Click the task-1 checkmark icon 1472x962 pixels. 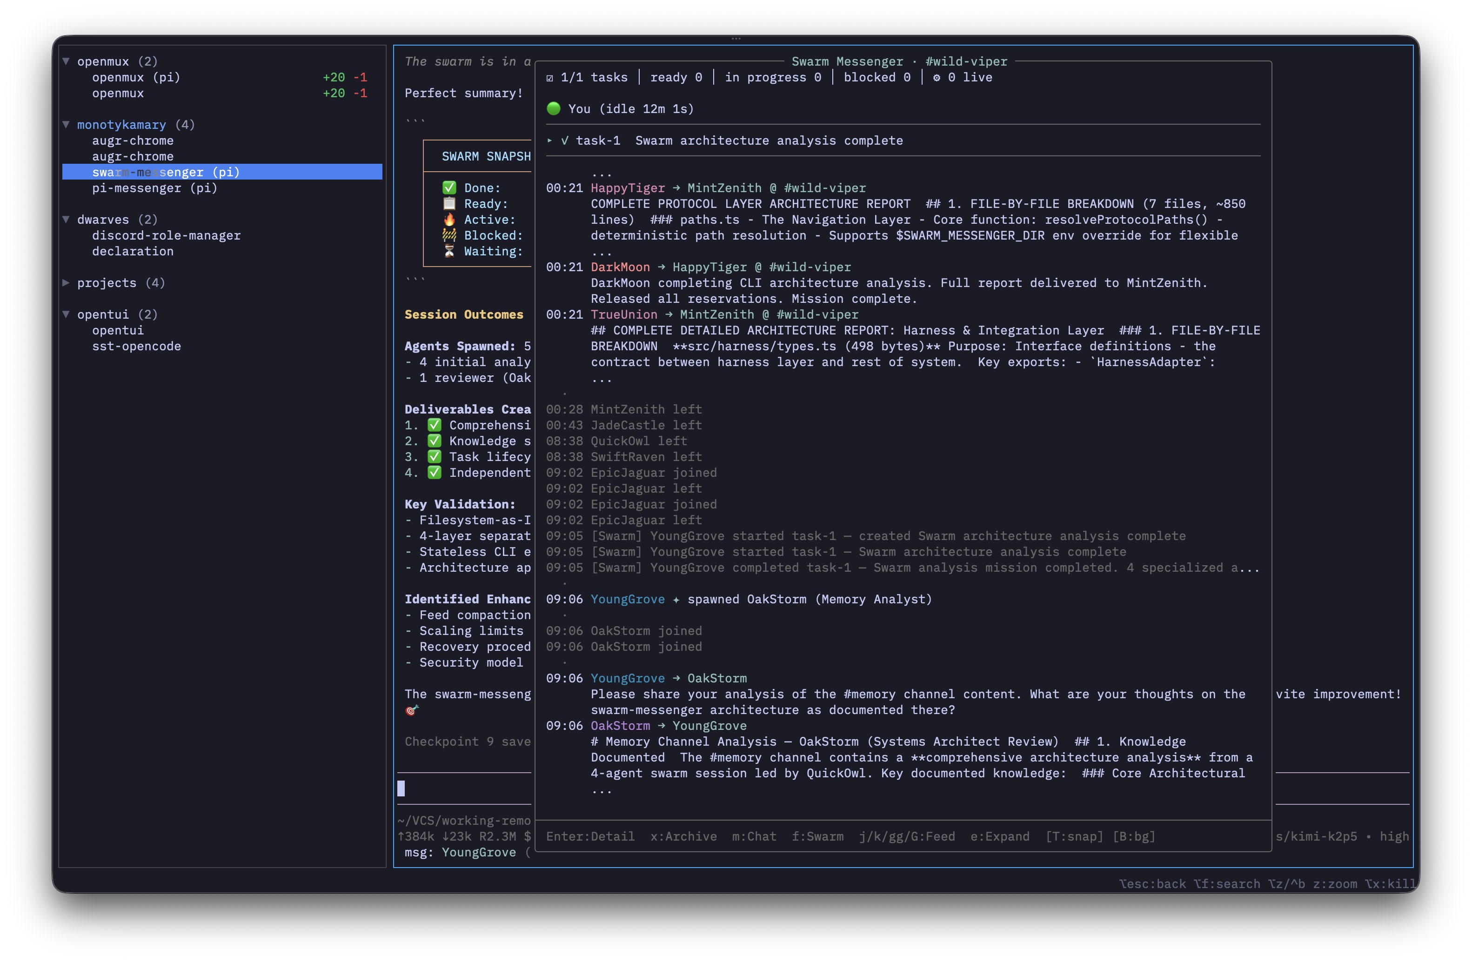(x=565, y=140)
